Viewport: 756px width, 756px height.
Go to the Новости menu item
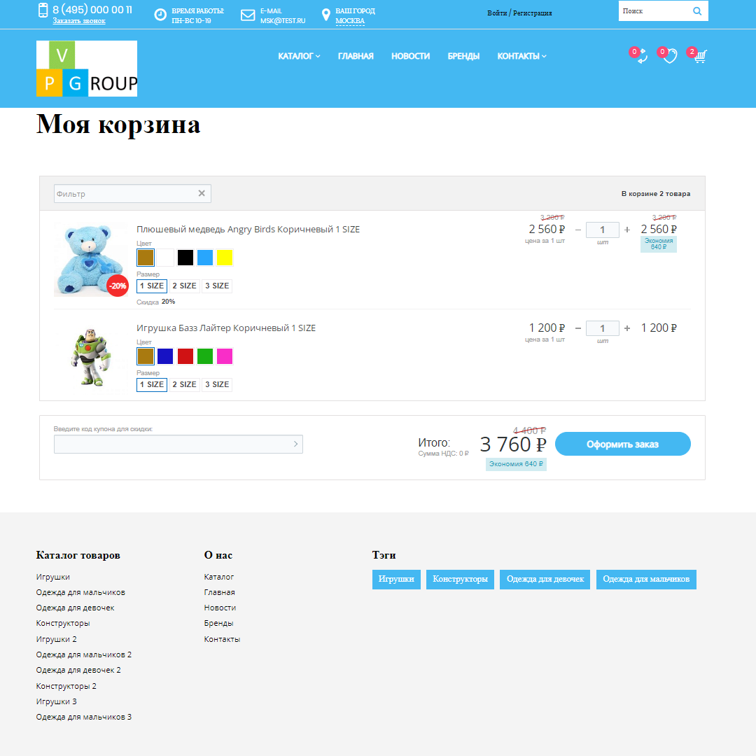tap(410, 56)
